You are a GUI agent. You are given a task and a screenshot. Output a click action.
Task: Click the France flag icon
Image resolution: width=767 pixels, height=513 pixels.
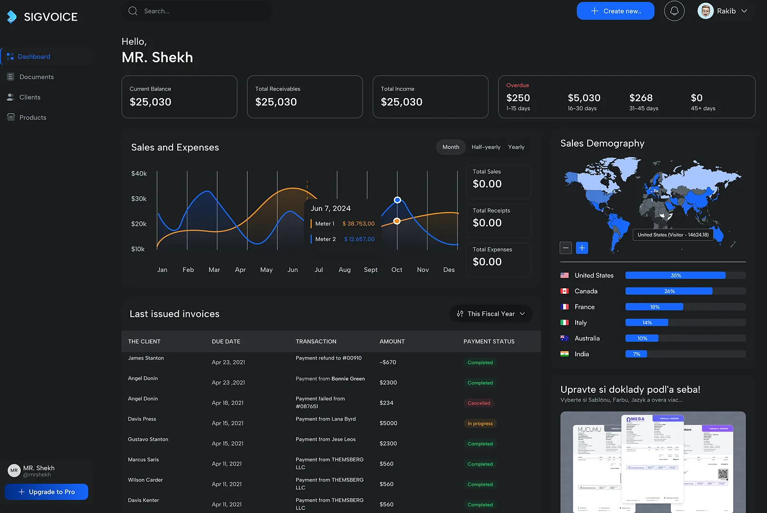tap(565, 307)
